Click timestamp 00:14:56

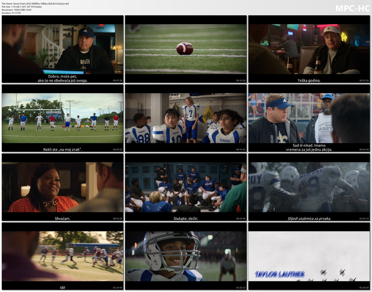(241, 81)
